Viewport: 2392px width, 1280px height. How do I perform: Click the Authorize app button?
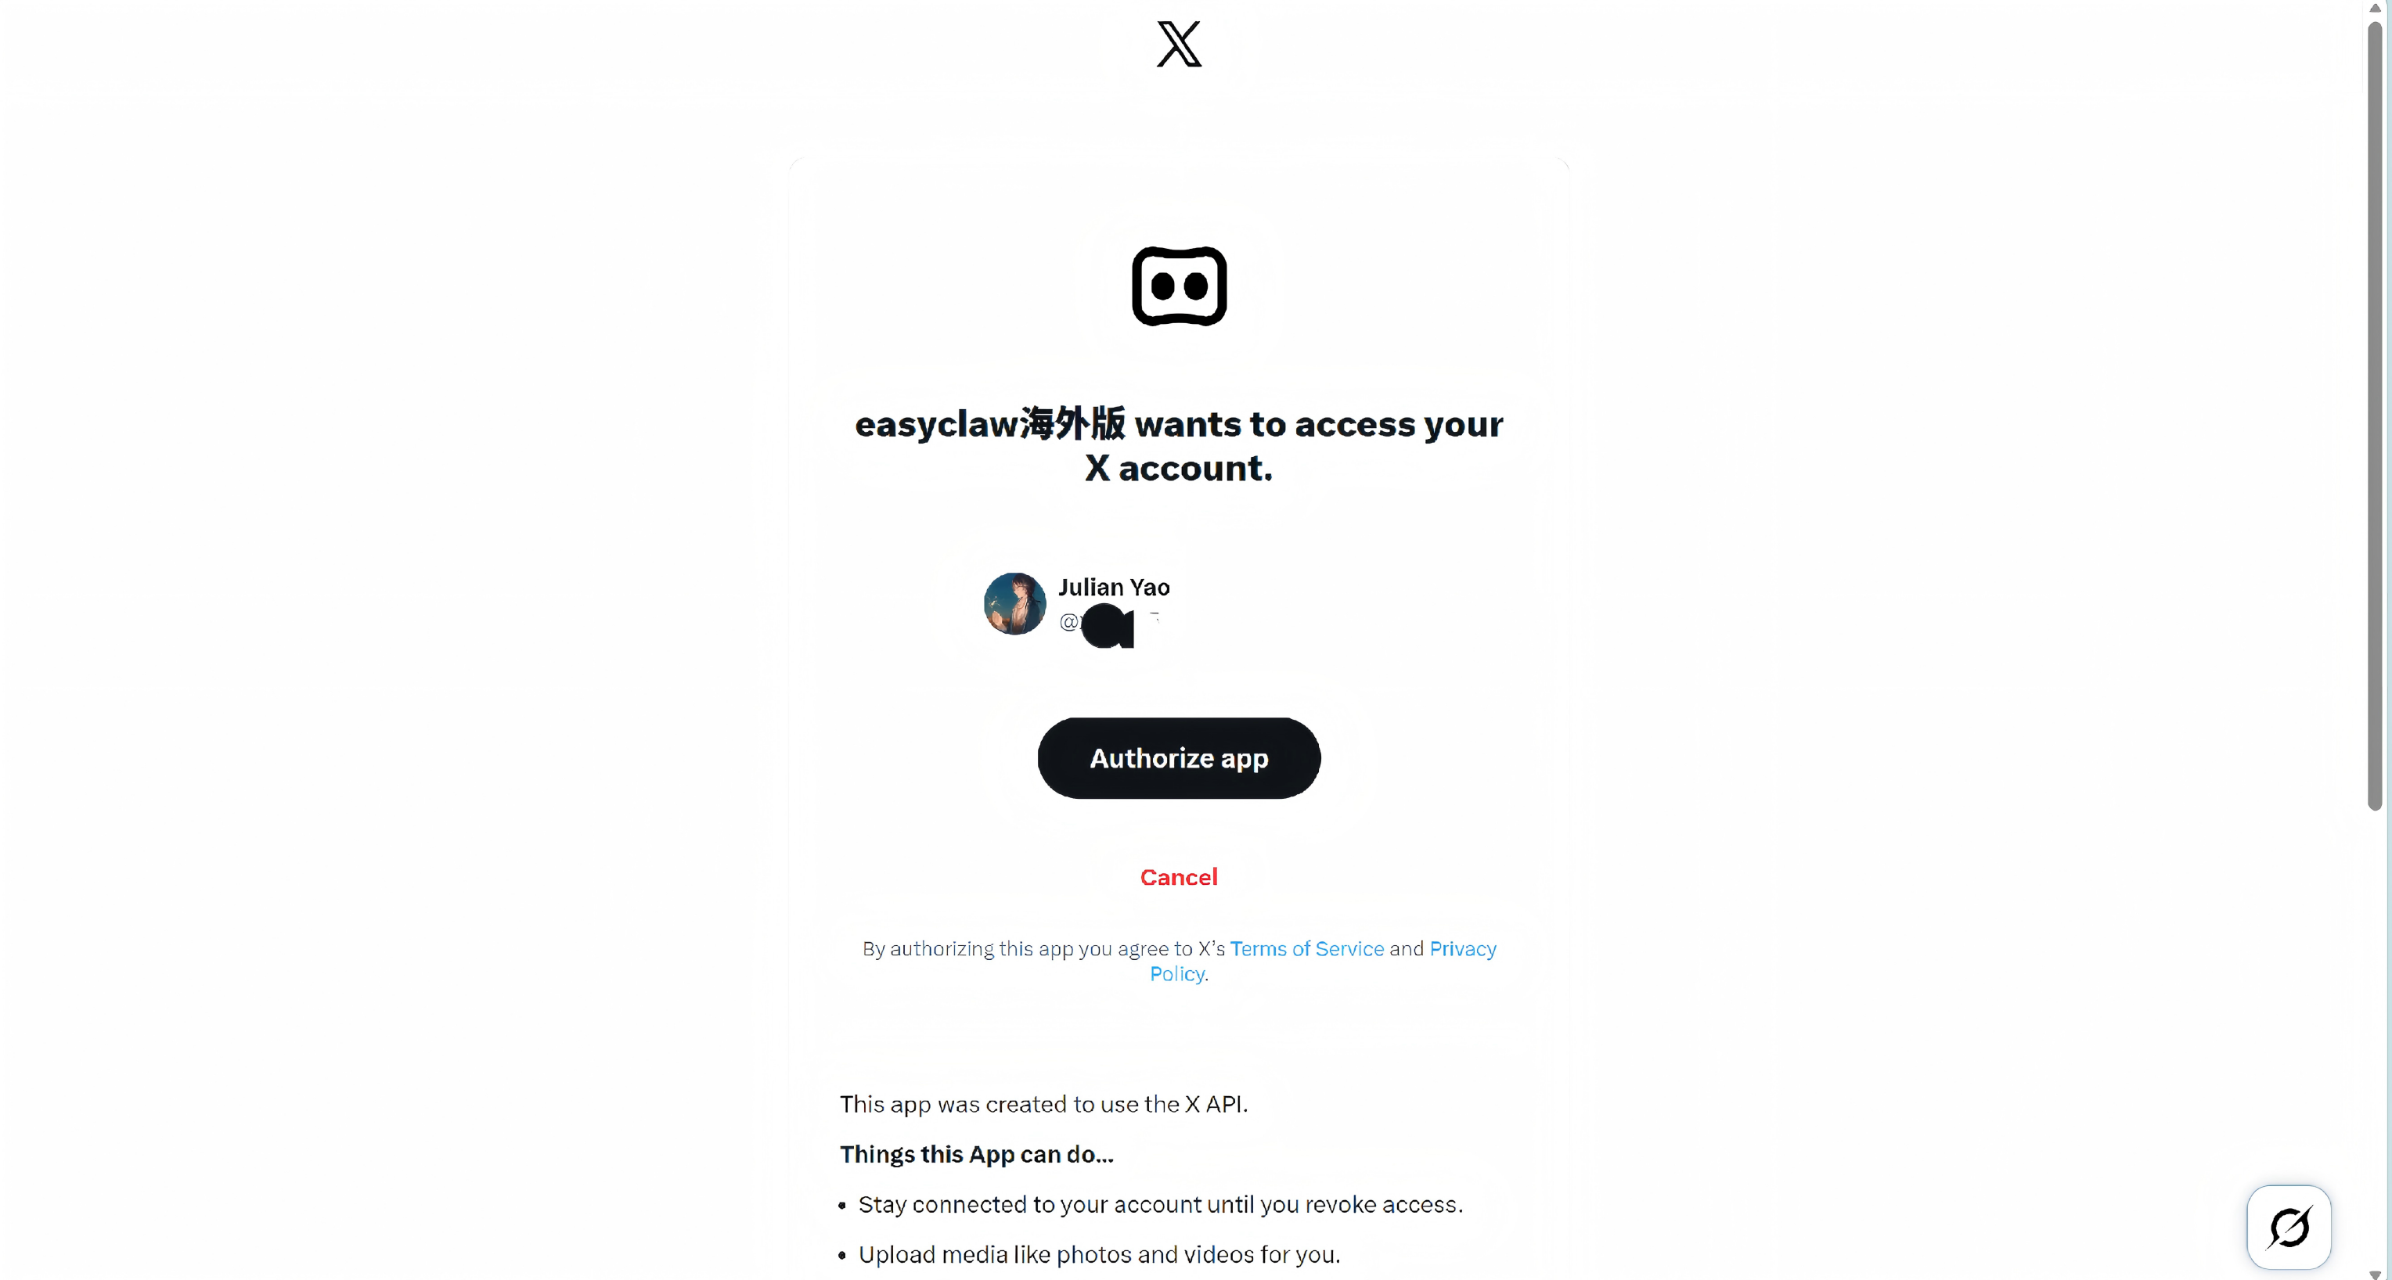(x=1180, y=757)
